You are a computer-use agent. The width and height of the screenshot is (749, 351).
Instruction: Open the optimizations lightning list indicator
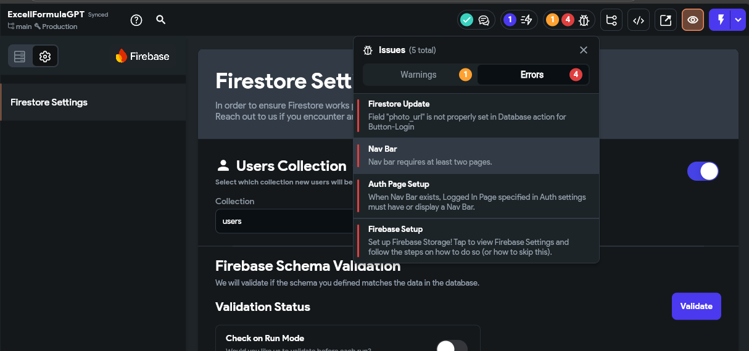526,20
